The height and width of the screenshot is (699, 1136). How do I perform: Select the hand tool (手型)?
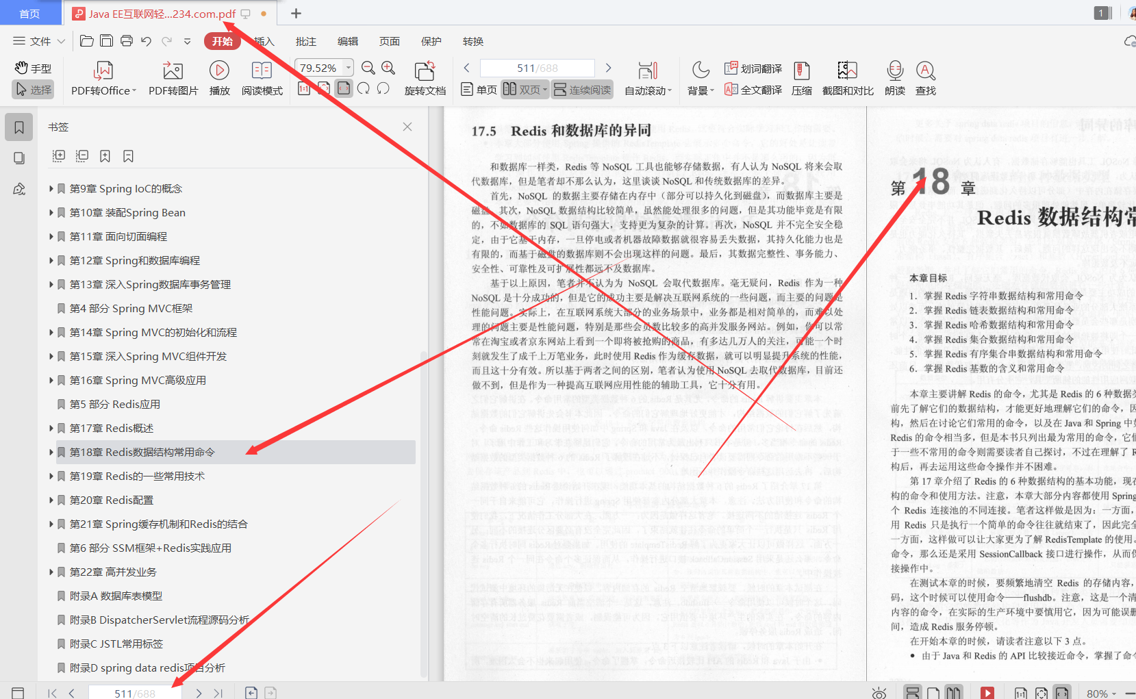pyautogui.click(x=33, y=68)
